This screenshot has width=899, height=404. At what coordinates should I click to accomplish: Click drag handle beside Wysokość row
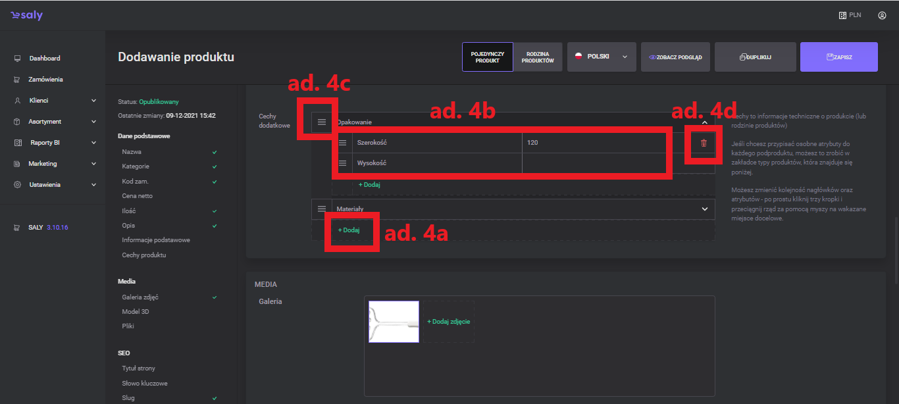[x=342, y=163]
